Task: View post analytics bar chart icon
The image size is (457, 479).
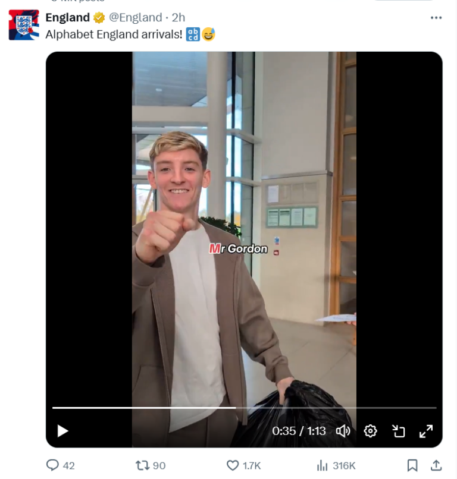Action: (x=323, y=465)
